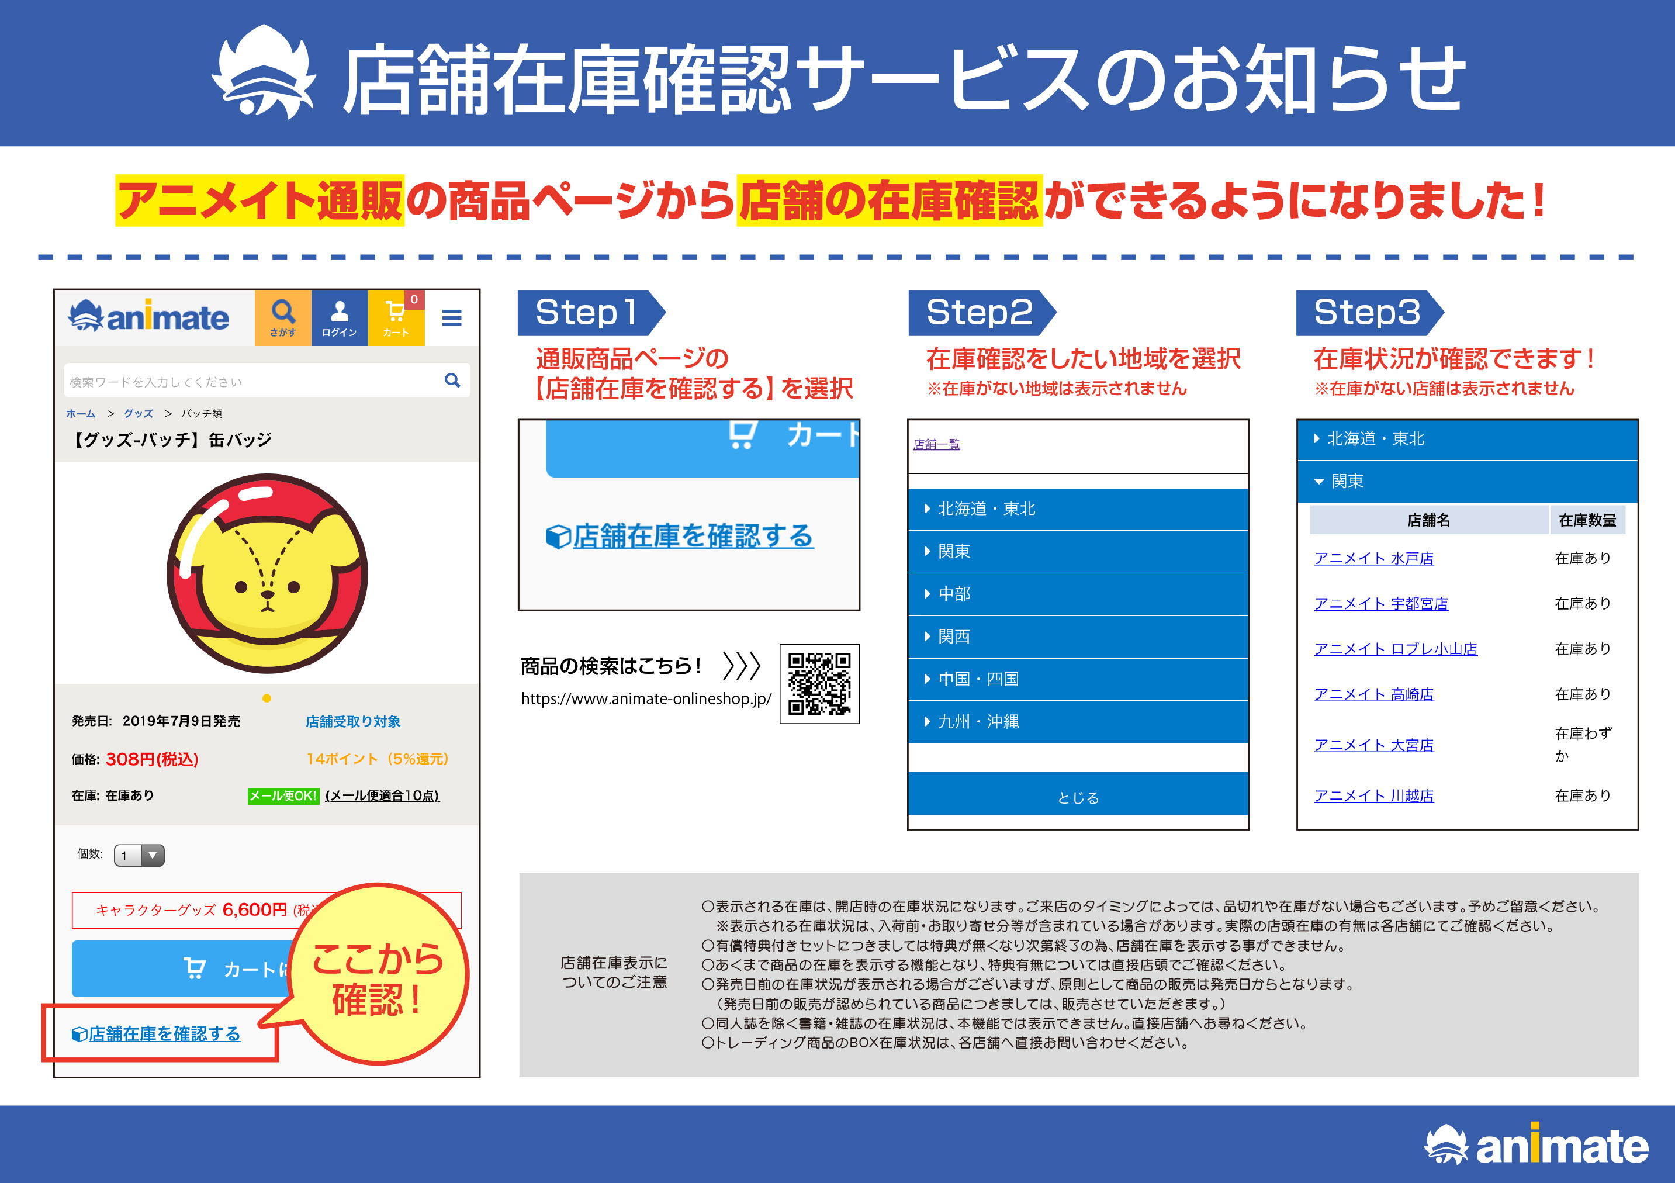Click magnifier icon inside search field
This screenshot has width=1675, height=1183.
(x=452, y=381)
